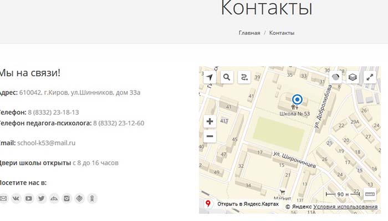This screenshot has width=388, height=221.
Task: Open the map layers selector
Action: [353, 77]
